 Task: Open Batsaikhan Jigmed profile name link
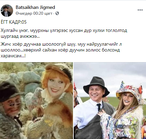coord(35,8)
